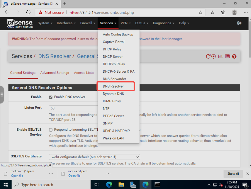The width and height of the screenshot is (251, 189).
Task: Select DHCP Relay menu entry
Action: tap(118, 49)
